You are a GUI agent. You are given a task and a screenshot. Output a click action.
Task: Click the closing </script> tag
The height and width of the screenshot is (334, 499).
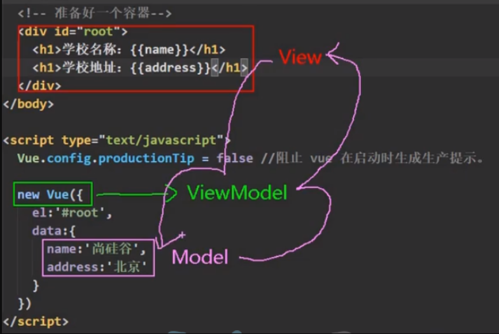click(x=36, y=321)
